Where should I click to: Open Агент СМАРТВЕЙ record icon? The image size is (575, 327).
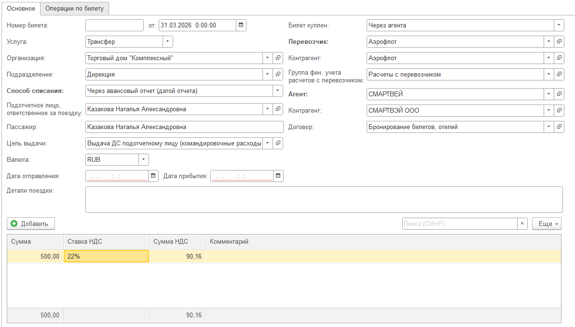[x=559, y=94]
